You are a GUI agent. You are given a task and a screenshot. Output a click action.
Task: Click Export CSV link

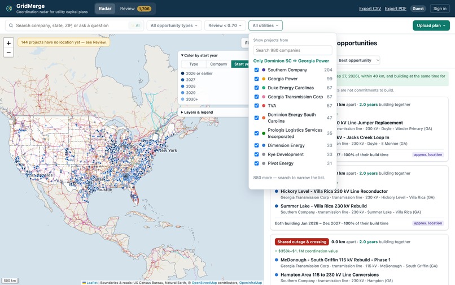coord(370,8)
